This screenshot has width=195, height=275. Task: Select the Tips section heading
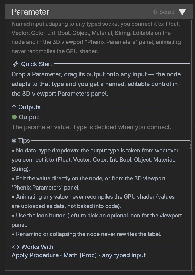pos(24,141)
